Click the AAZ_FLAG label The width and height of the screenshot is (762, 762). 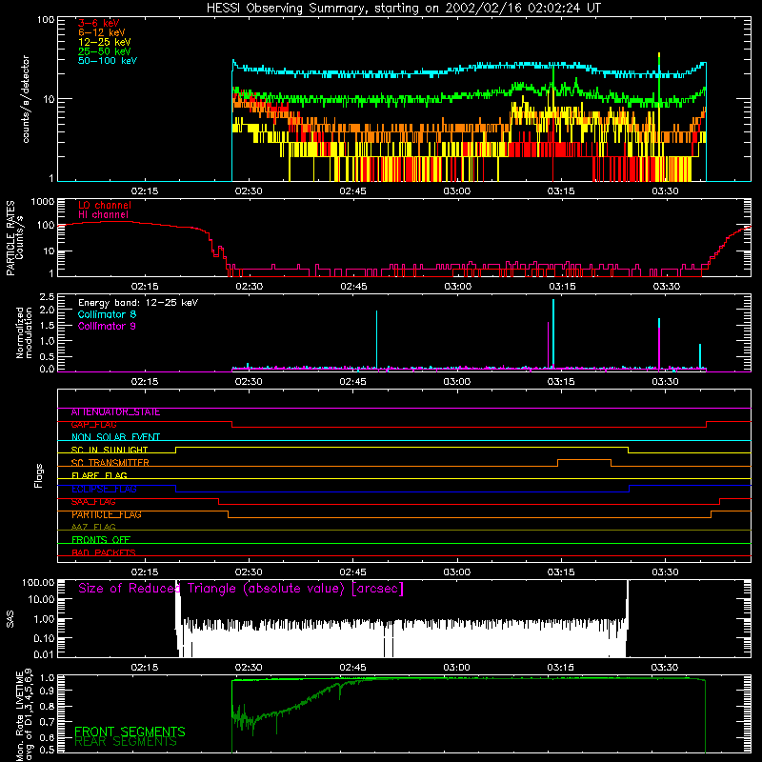[x=93, y=528]
